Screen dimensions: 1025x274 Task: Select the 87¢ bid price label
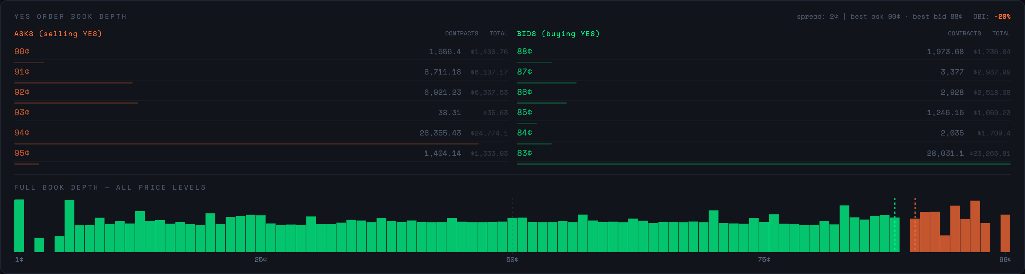pos(525,72)
